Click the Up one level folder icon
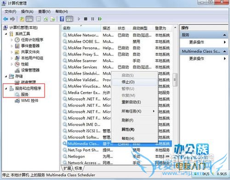 [22, 19]
